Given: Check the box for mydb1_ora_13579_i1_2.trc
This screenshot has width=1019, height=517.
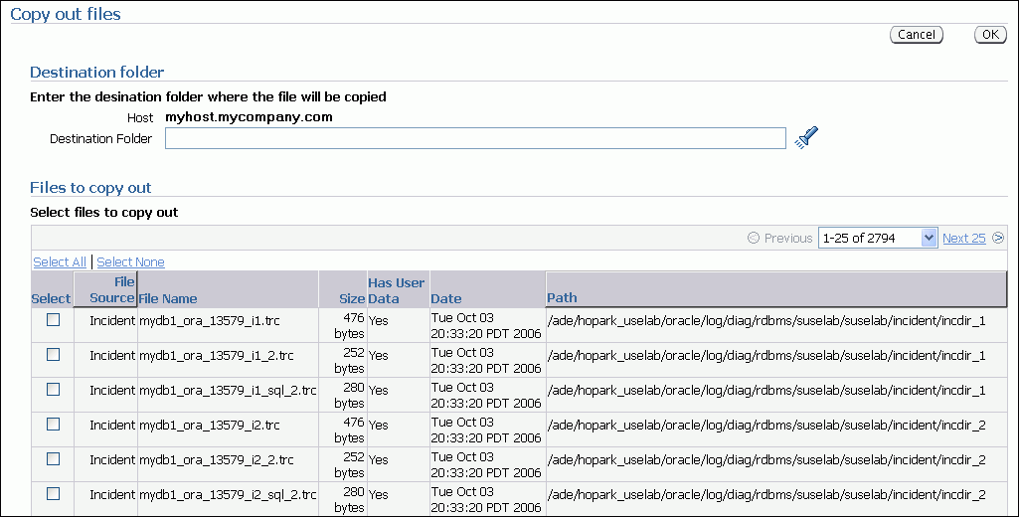Looking at the screenshot, I should 54,354.
